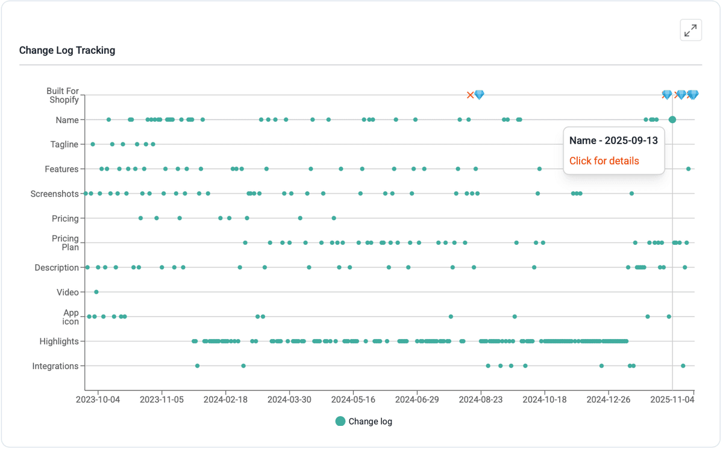Screen dimensions: 723x450
Task: Open the 'Click for details' link in tooltip
Action: tap(604, 160)
